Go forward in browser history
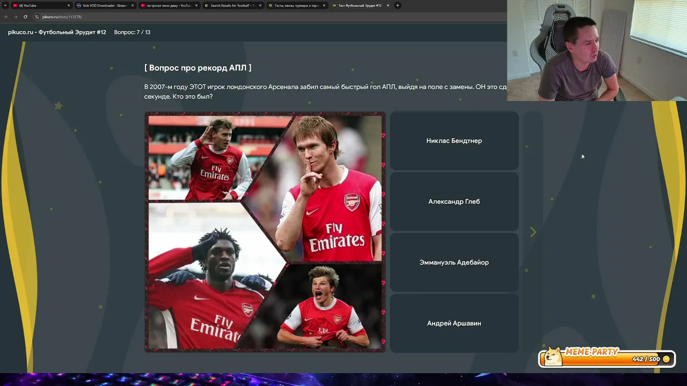Viewport: 687px width, 386px height. click(x=16, y=17)
